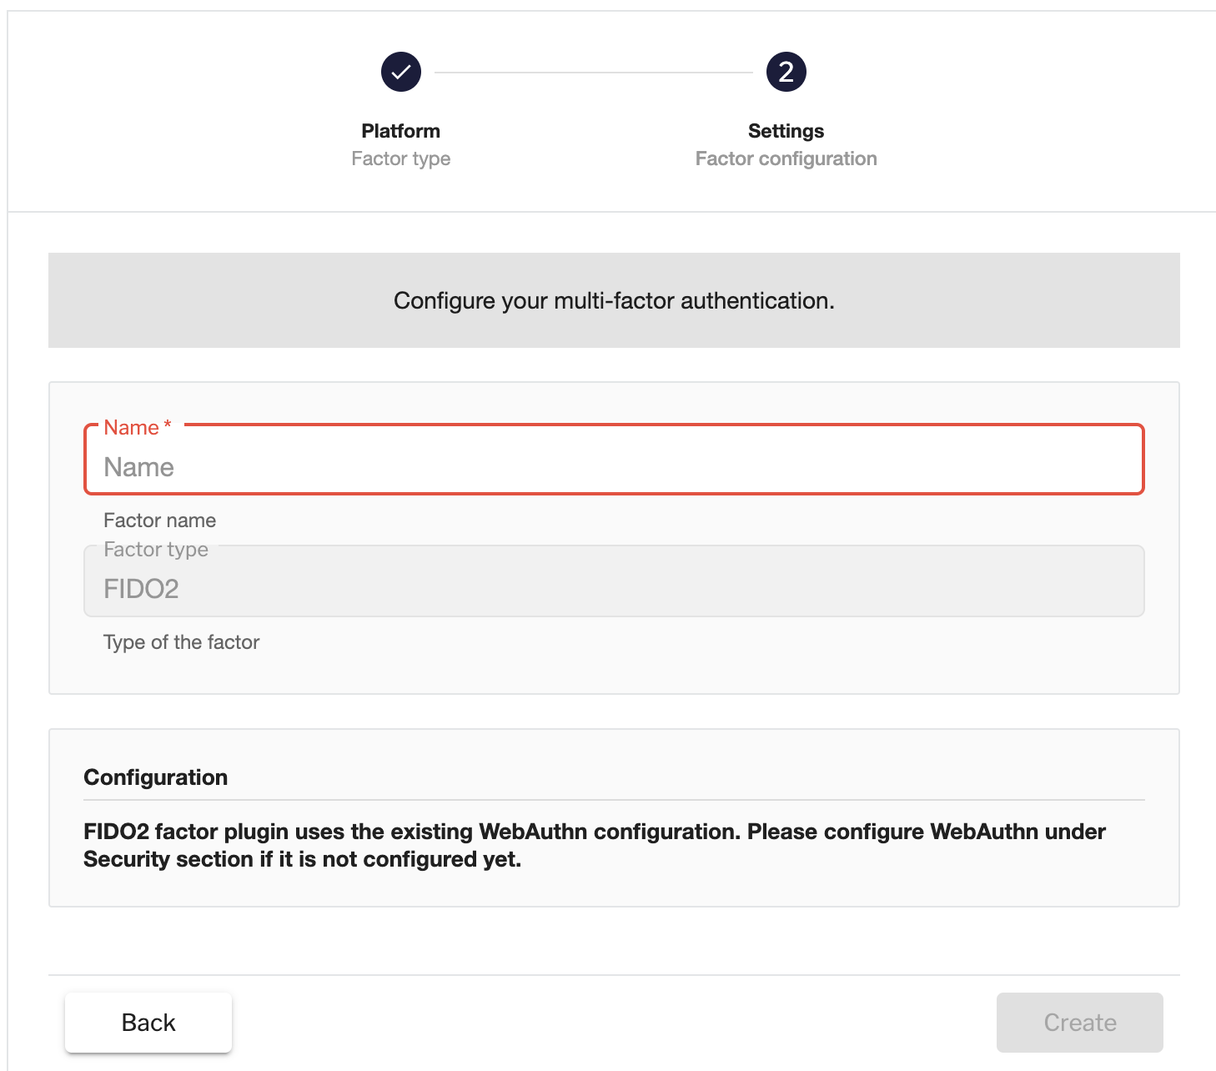Click the "Factor name" helper text

point(159,520)
